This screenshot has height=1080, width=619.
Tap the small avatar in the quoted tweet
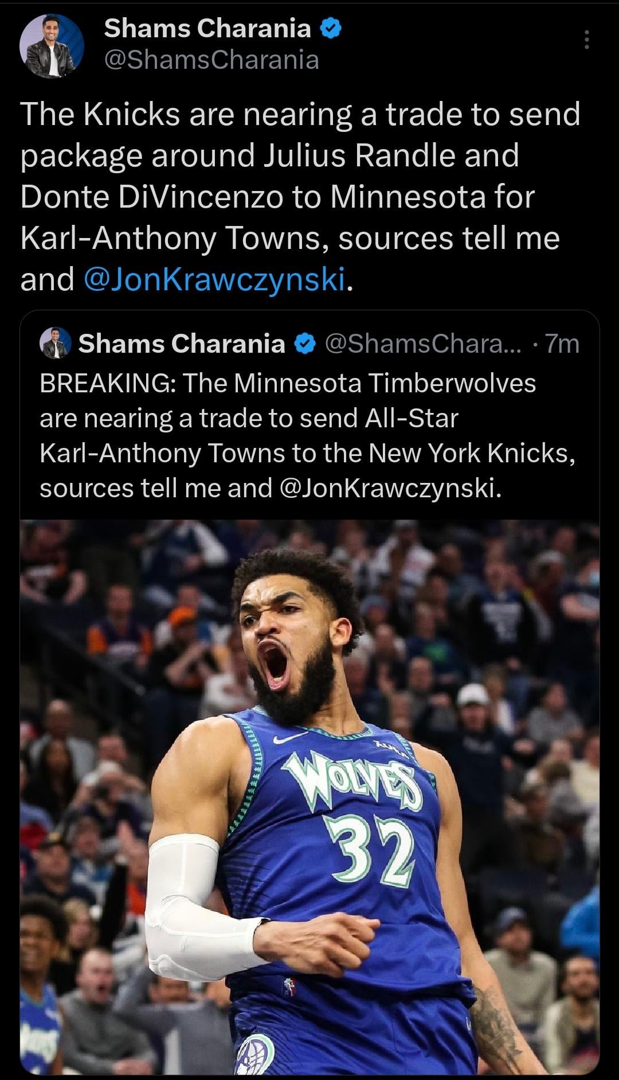pyautogui.click(x=55, y=344)
